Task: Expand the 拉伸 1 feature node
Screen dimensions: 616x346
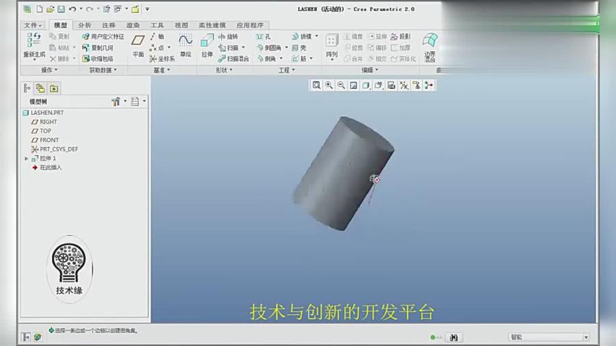Action: tap(27, 159)
